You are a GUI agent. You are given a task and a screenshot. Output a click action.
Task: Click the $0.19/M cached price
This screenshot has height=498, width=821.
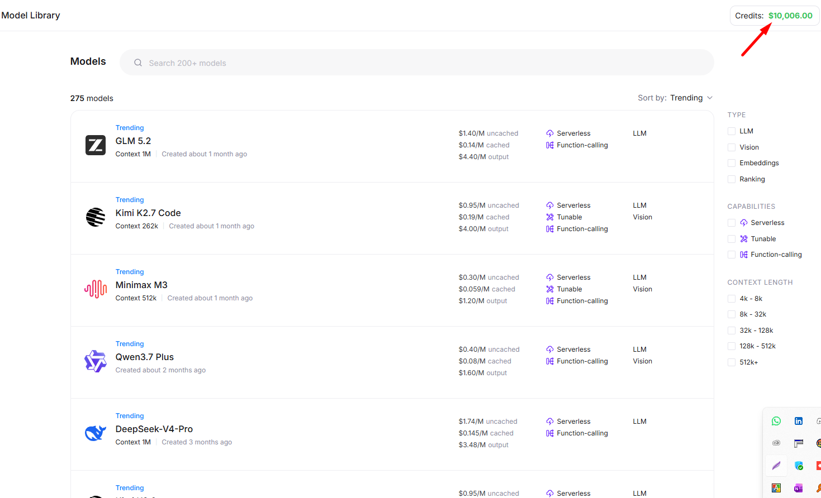click(484, 217)
